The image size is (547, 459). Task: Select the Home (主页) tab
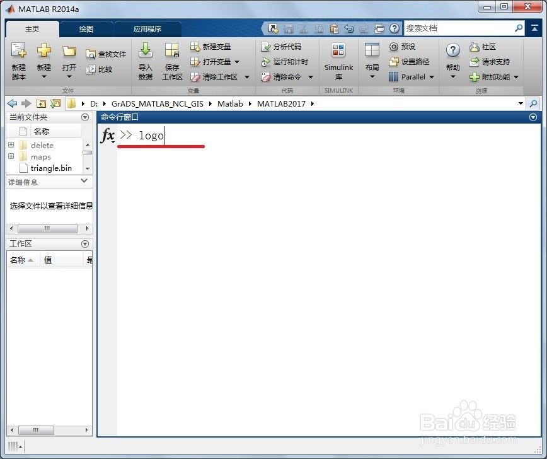coord(32,29)
